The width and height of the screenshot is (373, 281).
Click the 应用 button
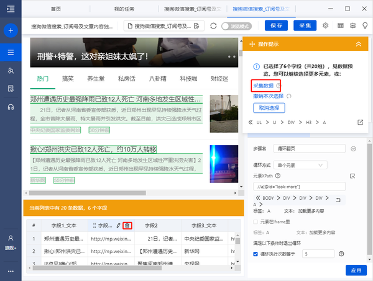click(356, 270)
